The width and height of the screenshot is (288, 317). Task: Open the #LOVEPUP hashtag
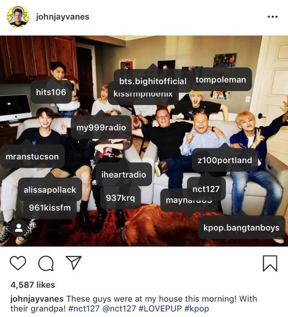click(x=160, y=309)
